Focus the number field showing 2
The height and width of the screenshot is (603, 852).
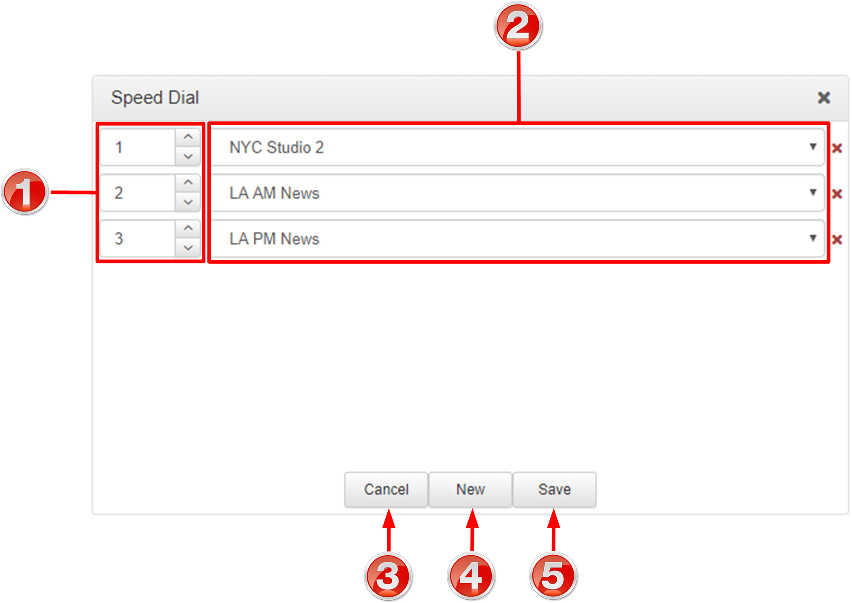pyautogui.click(x=138, y=193)
